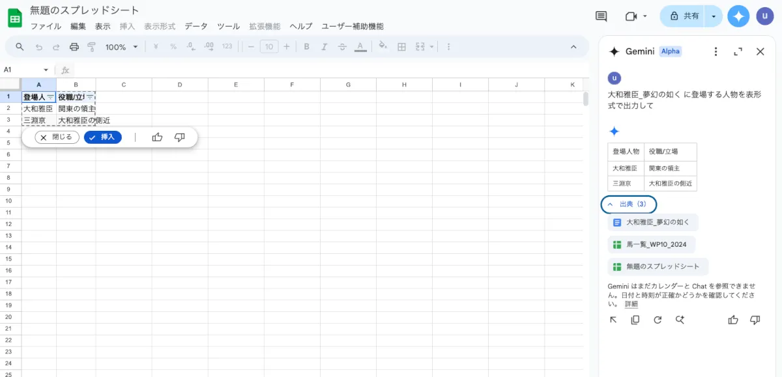This screenshot has height=377, width=782.
Task: Click the Google Sheets home logo
Action: point(15,18)
